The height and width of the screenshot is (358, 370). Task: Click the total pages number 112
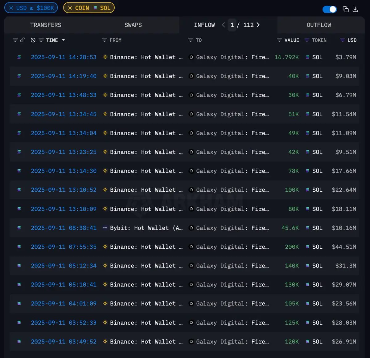point(249,25)
